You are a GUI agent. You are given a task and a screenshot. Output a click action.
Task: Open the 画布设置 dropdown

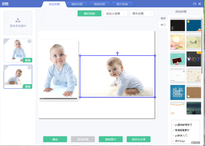point(142,13)
